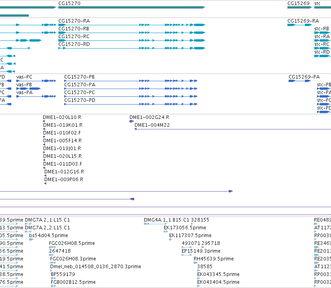This screenshot has height=288, width=331.
Task: Select EST FGC026H08.3prime
Action: [x=73, y=259]
